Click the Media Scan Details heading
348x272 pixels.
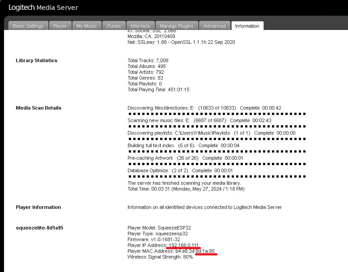(x=38, y=108)
